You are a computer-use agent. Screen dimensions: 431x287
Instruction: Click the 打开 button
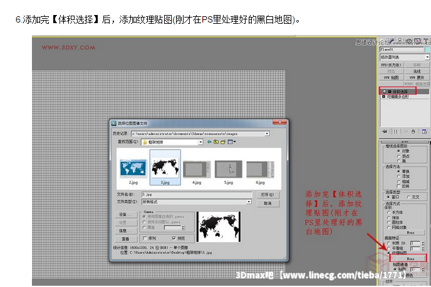[268, 194]
